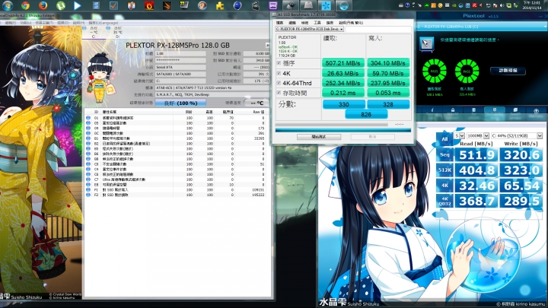Click the SATA/600 transfer mode field

coord(180,74)
